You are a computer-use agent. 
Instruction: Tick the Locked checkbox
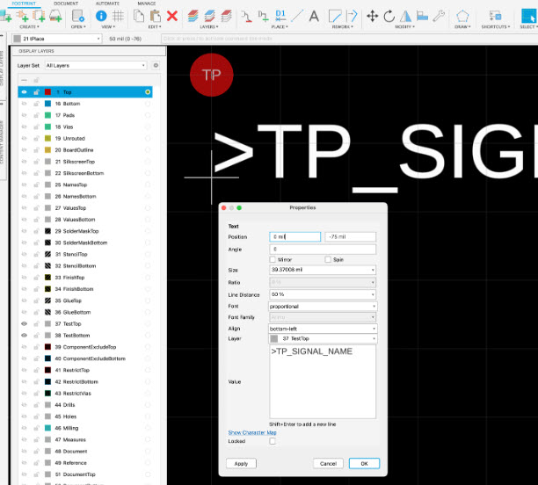click(x=272, y=441)
